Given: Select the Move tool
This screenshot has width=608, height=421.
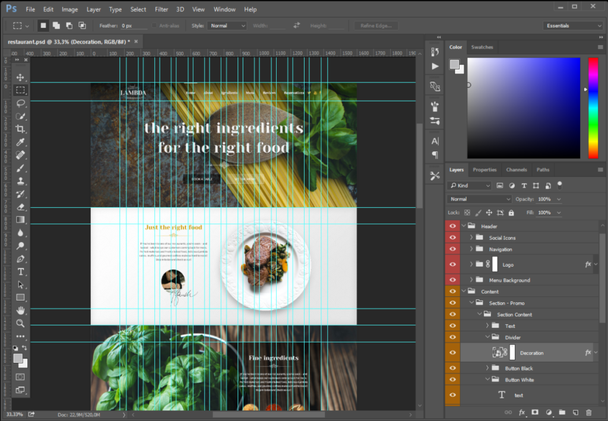Looking at the screenshot, I should pyautogui.click(x=20, y=77).
